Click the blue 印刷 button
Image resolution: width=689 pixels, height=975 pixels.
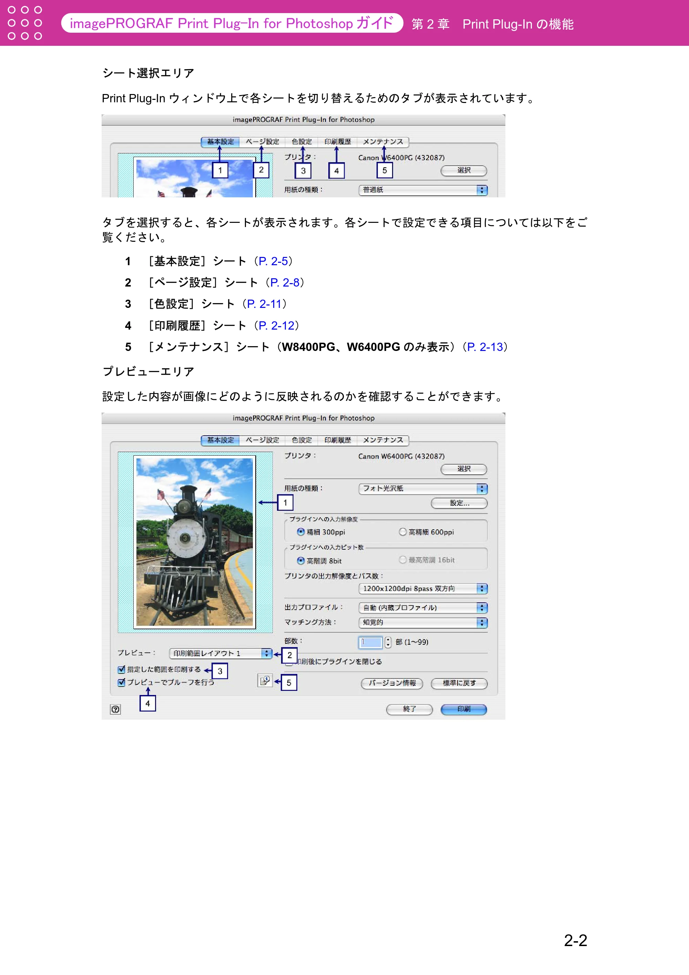(x=463, y=709)
